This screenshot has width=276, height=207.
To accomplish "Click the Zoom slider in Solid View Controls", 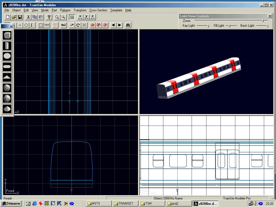I will tap(263, 20).
